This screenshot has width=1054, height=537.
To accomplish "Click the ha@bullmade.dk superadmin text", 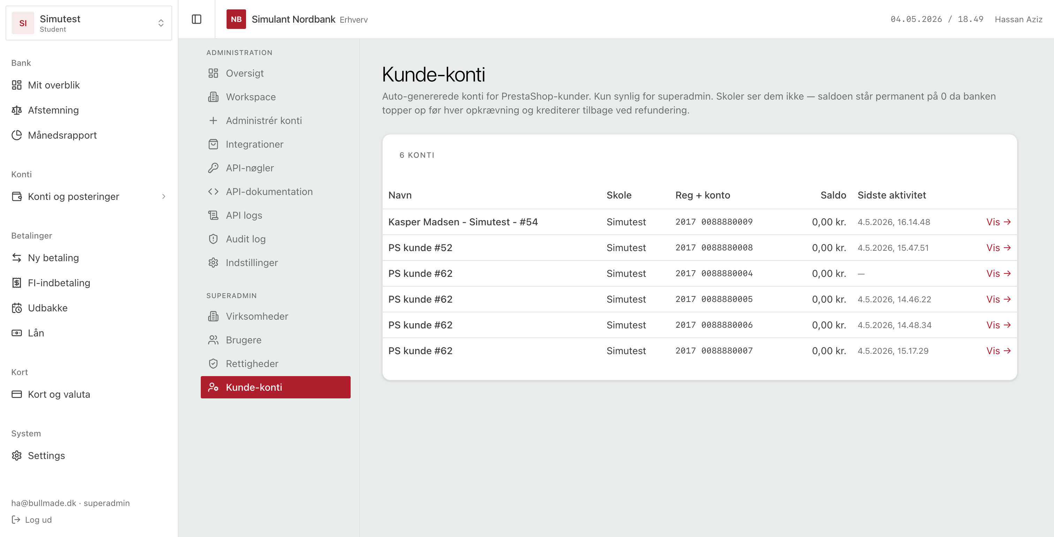I will [x=70, y=503].
